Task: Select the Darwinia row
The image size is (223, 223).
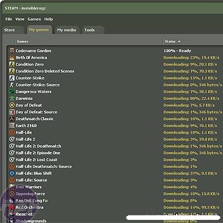Action: pyautogui.click(x=115, y=98)
